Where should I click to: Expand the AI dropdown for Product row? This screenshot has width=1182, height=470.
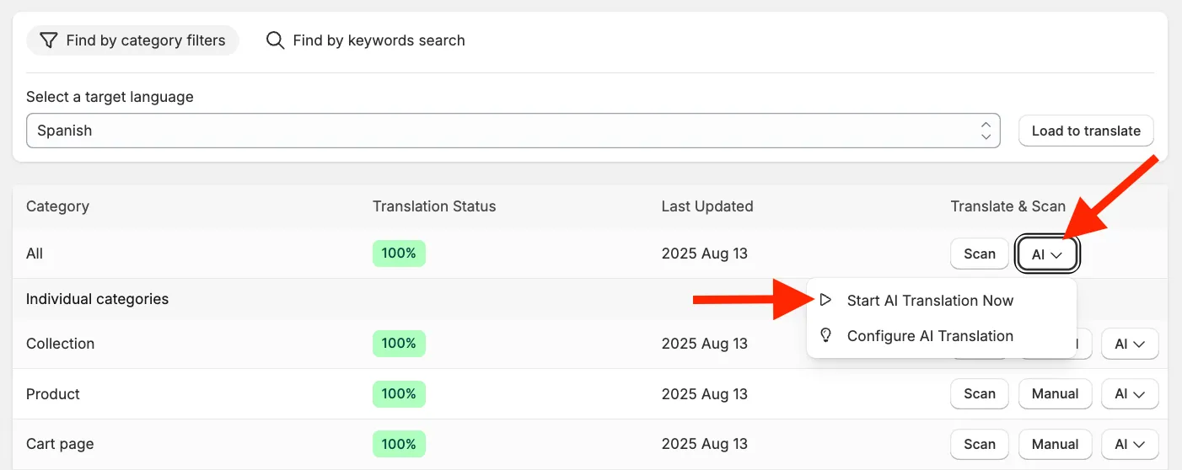point(1130,393)
